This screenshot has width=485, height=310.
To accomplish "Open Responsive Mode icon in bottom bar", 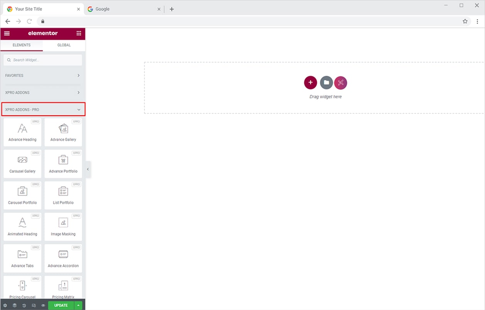I will point(34,305).
